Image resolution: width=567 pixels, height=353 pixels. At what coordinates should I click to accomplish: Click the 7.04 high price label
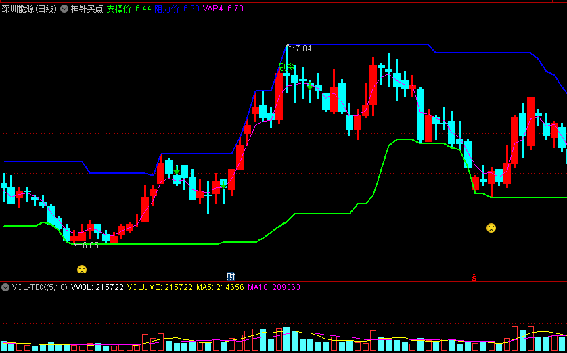[x=303, y=49]
